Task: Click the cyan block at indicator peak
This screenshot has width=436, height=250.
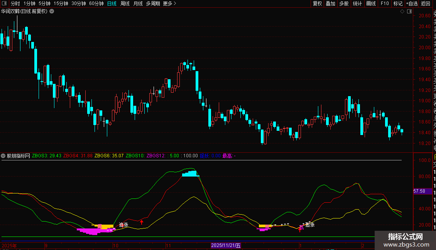Action: (x=190, y=174)
